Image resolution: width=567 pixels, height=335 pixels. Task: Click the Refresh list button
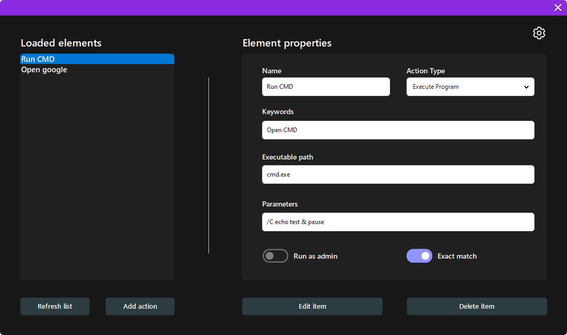pos(55,306)
